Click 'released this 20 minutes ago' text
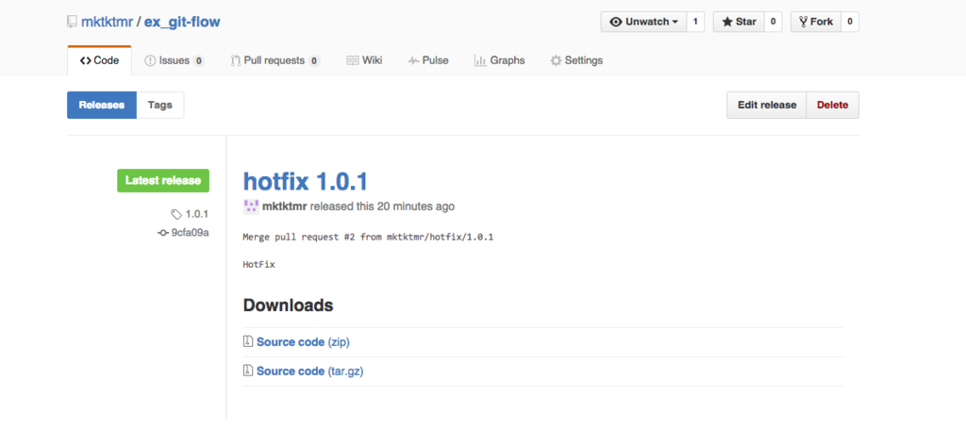Image resolution: width=966 pixels, height=447 pixels. point(383,207)
